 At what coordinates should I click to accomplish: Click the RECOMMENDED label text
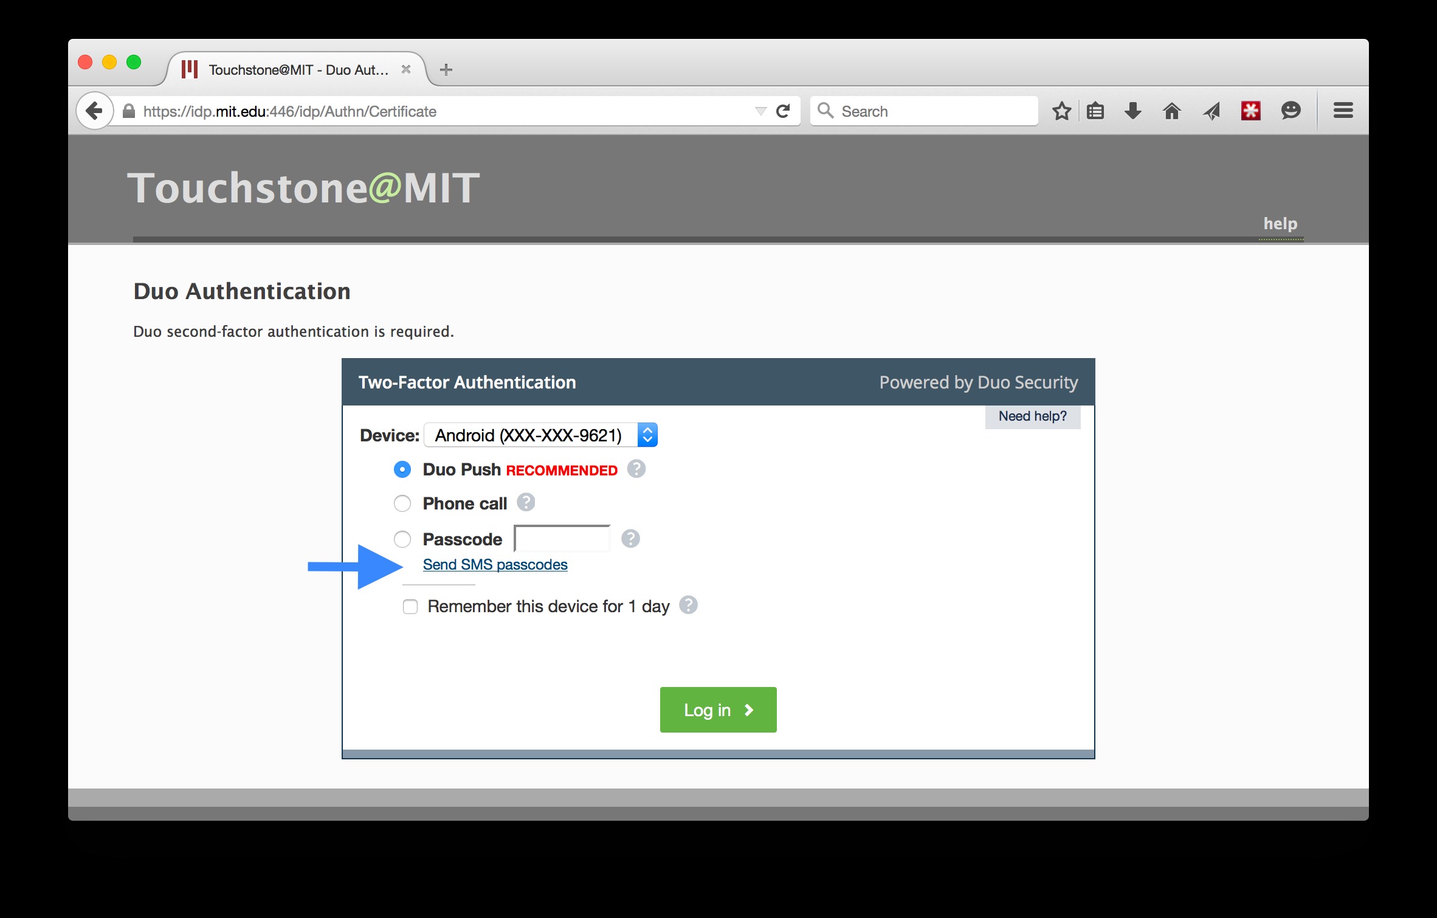[x=562, y=471]
